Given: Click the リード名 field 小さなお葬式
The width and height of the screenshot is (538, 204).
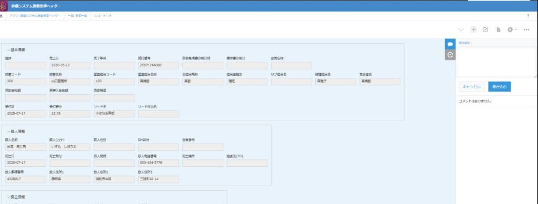Looking at the screenshot, I should pos(114,114).
